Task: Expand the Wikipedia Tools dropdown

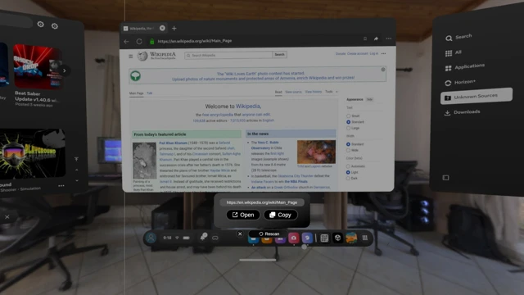Action: (x=332, y=92)
